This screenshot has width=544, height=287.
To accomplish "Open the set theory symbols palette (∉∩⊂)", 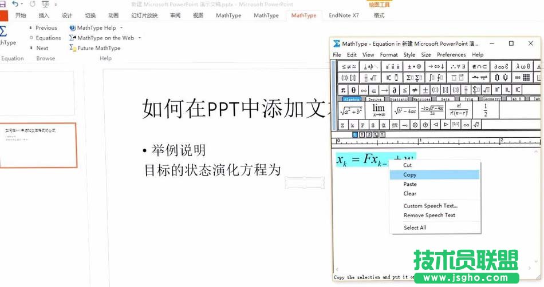I will point(479,66).
